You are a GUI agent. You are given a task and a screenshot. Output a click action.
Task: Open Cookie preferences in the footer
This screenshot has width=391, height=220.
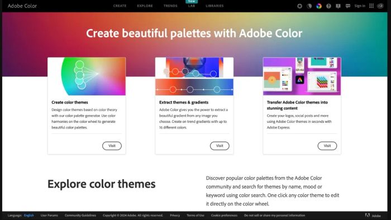tap(224, 216)
